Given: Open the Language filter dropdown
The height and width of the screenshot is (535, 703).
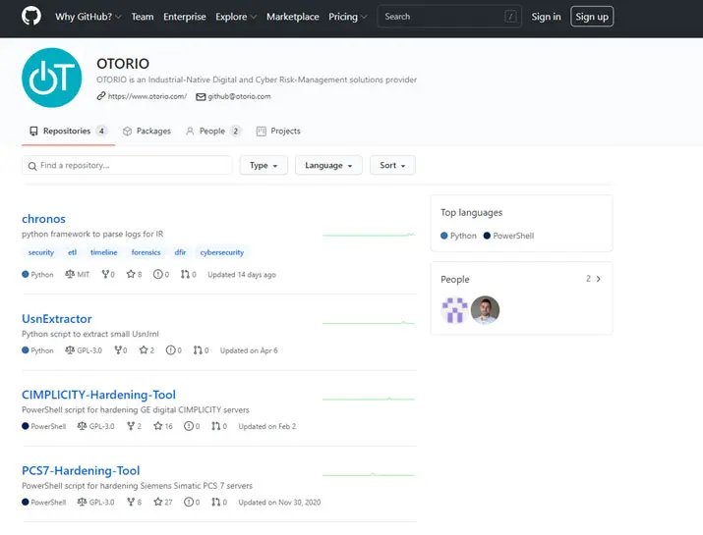Looking at the screenshot, I should [x=328, y=165].
